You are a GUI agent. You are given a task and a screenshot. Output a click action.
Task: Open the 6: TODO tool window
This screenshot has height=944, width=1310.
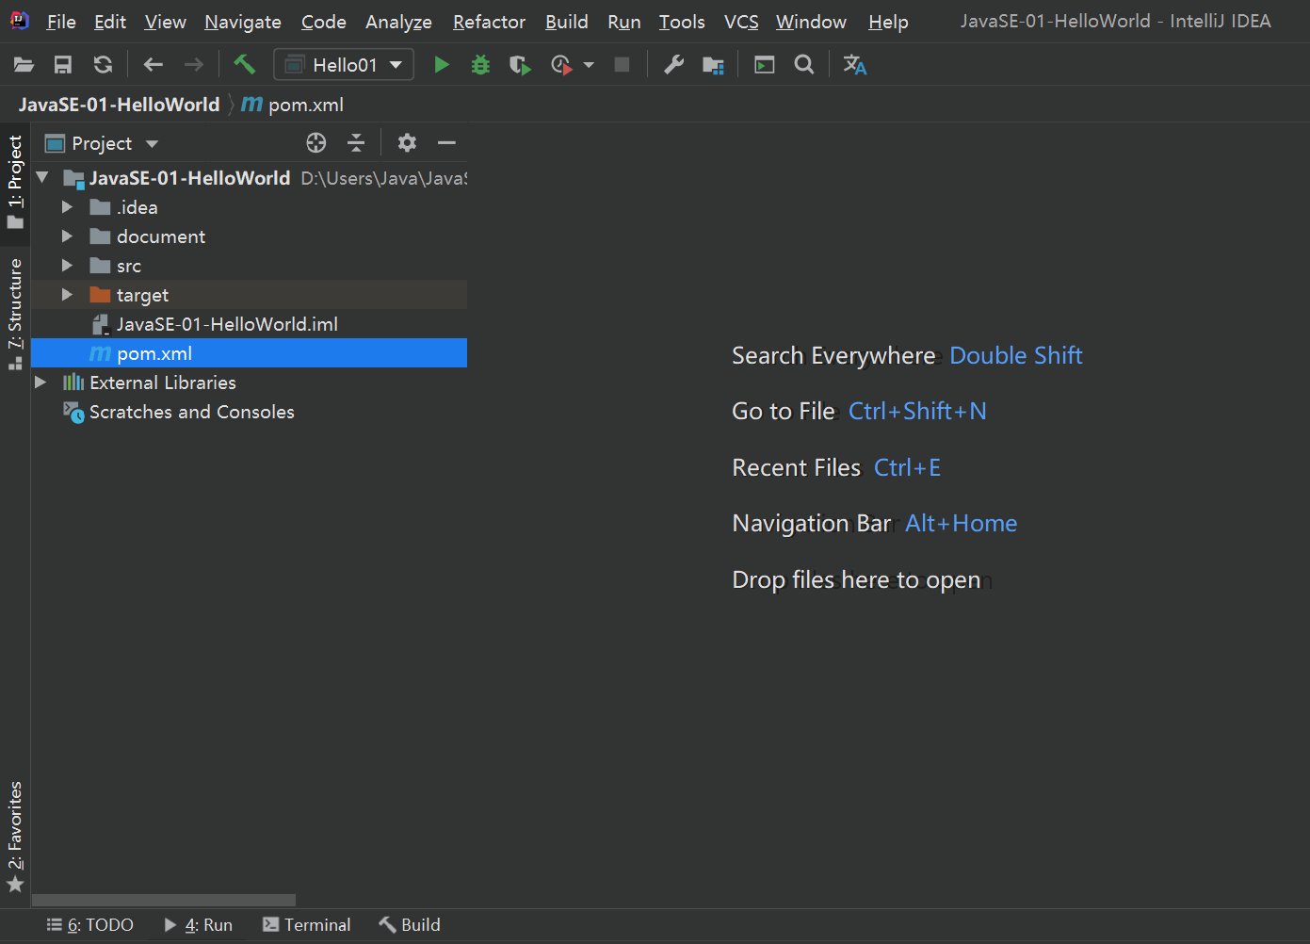coord(90,925)
